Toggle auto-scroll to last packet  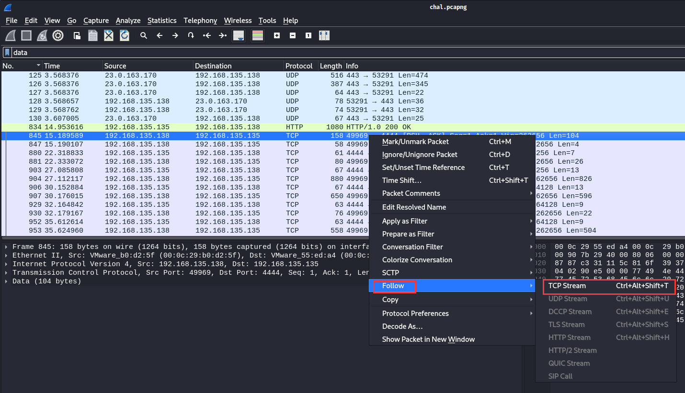pyautogui.click(x=239, y=35)
